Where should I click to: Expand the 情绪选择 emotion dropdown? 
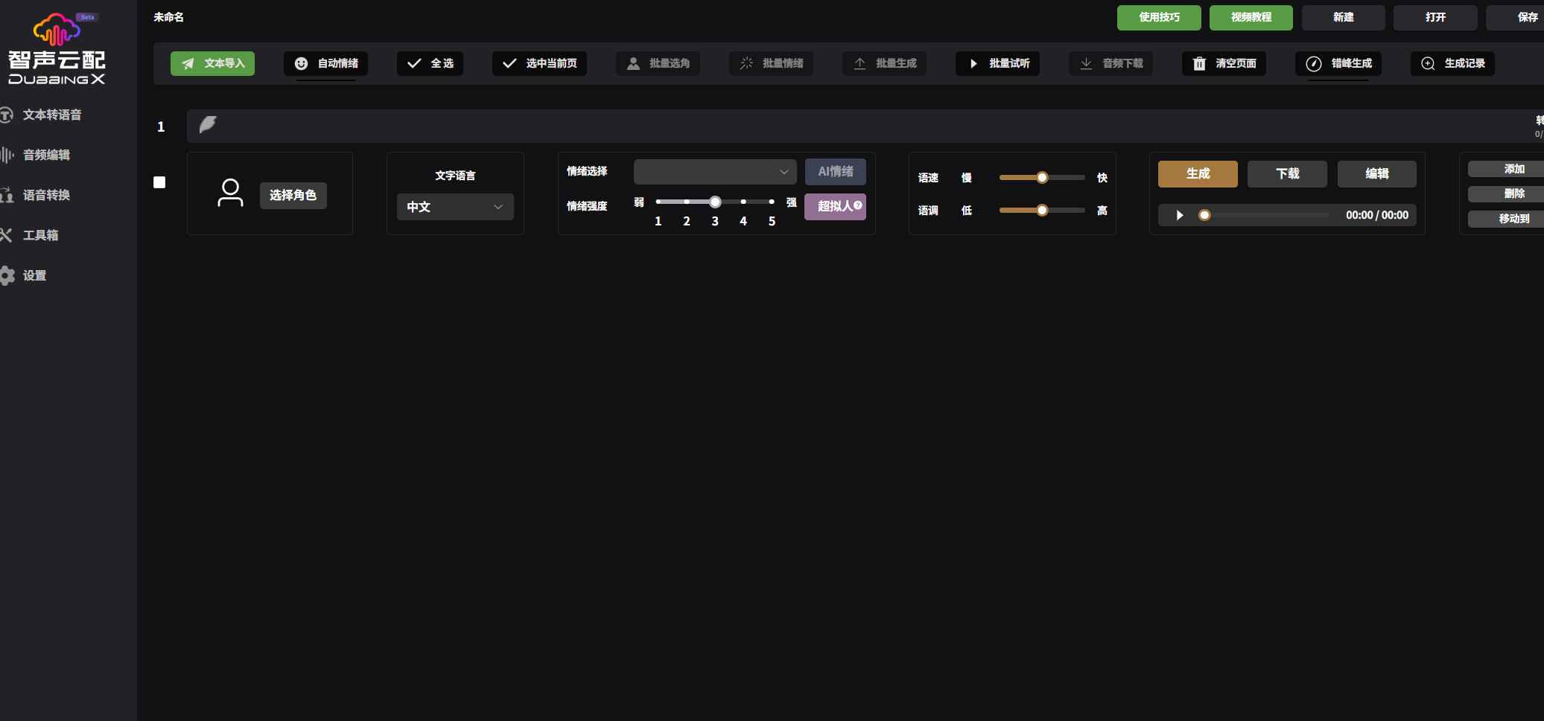714,172
